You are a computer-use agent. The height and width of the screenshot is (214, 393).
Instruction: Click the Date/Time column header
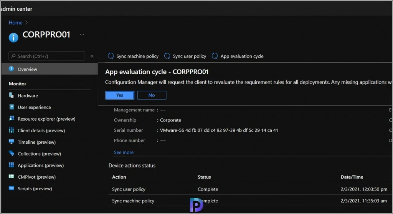coord(352,177)
